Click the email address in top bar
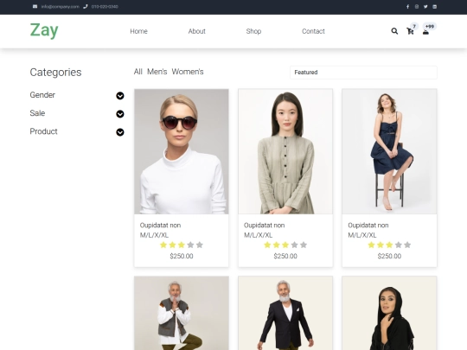 click(x=61, y=7)
